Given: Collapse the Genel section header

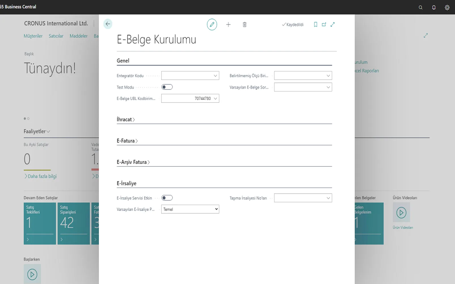Looking at the screenshot, I should pos(123,61).
